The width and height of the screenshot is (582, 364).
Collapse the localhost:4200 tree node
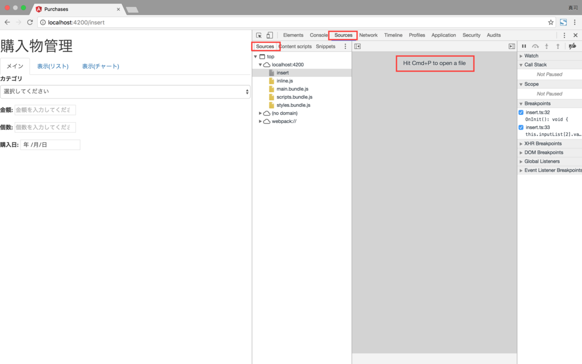pyautogui.click(x=260, y=65)
